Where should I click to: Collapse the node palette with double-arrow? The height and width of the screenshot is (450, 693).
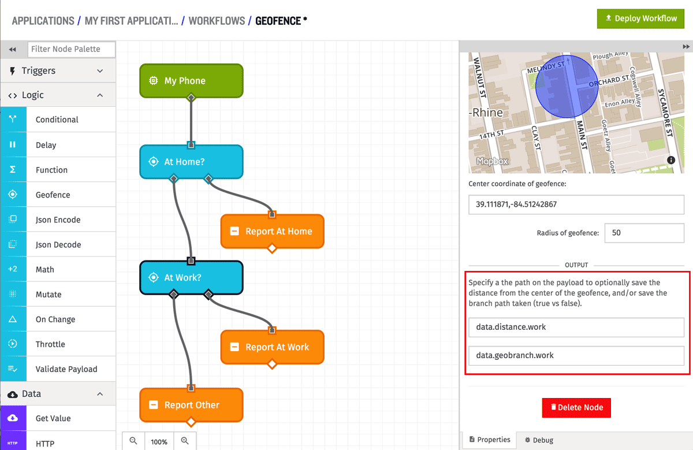click(13, 50)
